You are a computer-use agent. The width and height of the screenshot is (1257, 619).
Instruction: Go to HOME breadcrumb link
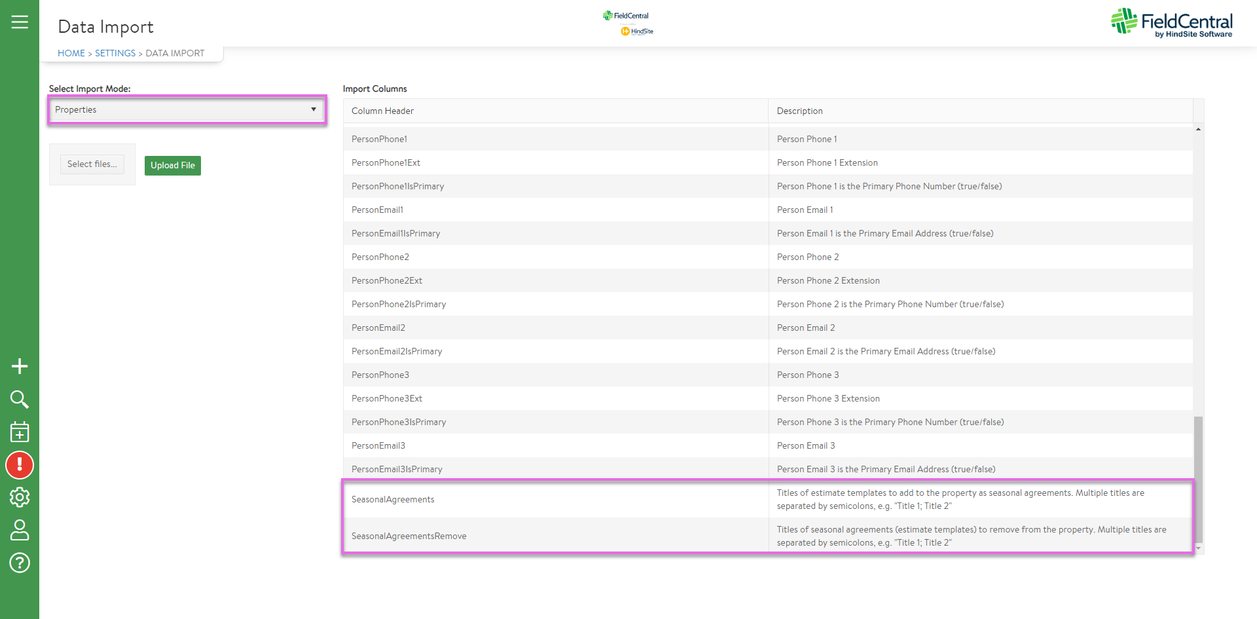(71, 53)
